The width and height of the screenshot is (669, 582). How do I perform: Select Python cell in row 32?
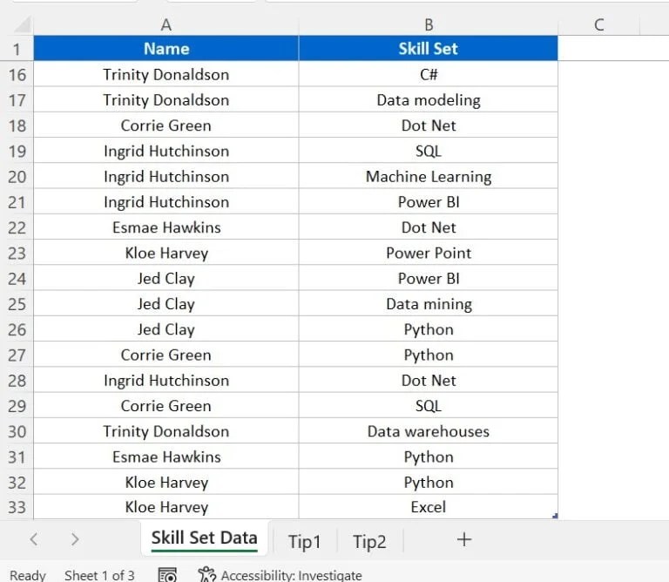(x=429, y=482)
